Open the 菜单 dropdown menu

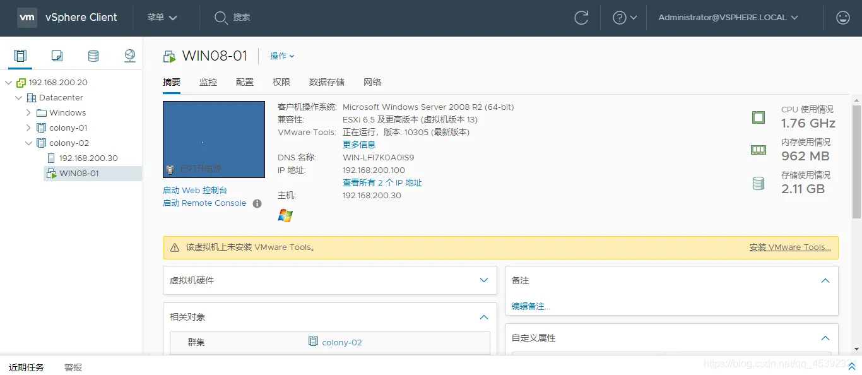click(x=162, y=18)
